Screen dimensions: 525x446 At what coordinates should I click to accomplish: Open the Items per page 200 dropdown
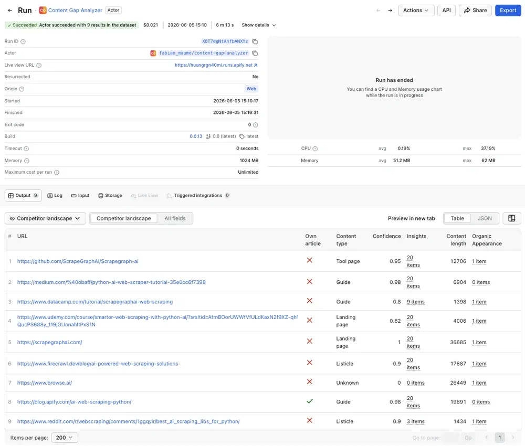point(65,437)
